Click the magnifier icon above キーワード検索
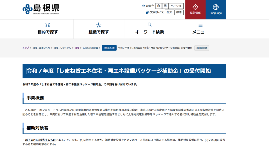Screen dimensions: 269x147 point(149,25)
